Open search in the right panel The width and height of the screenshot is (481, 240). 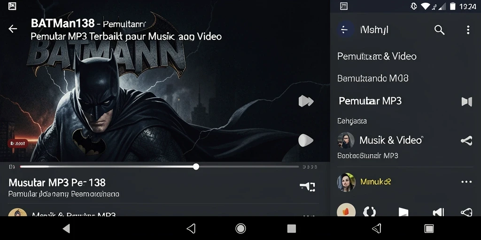click(439, 30)
